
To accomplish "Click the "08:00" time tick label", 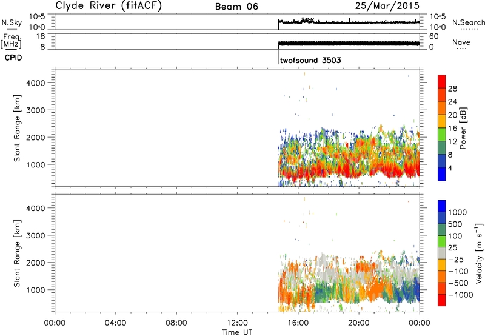I will (176, 323).
